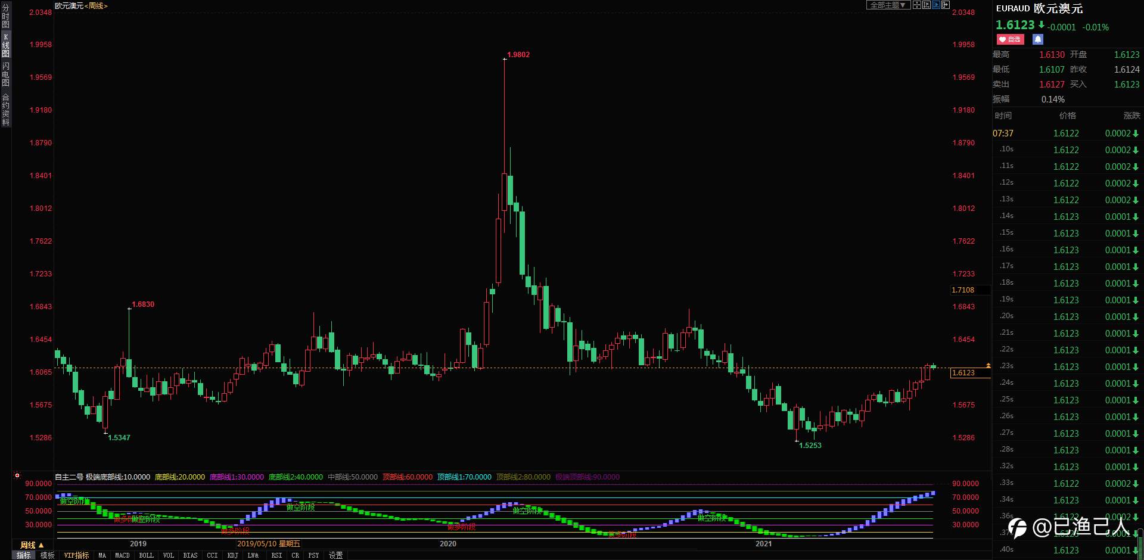Image resolution: width=1144 pixels, height=560 pixels.
Task: Activate the crosshair cursor icon
Action: [x=917, y=5]
